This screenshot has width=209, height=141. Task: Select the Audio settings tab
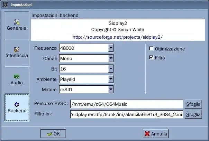(x=17, y=80)
